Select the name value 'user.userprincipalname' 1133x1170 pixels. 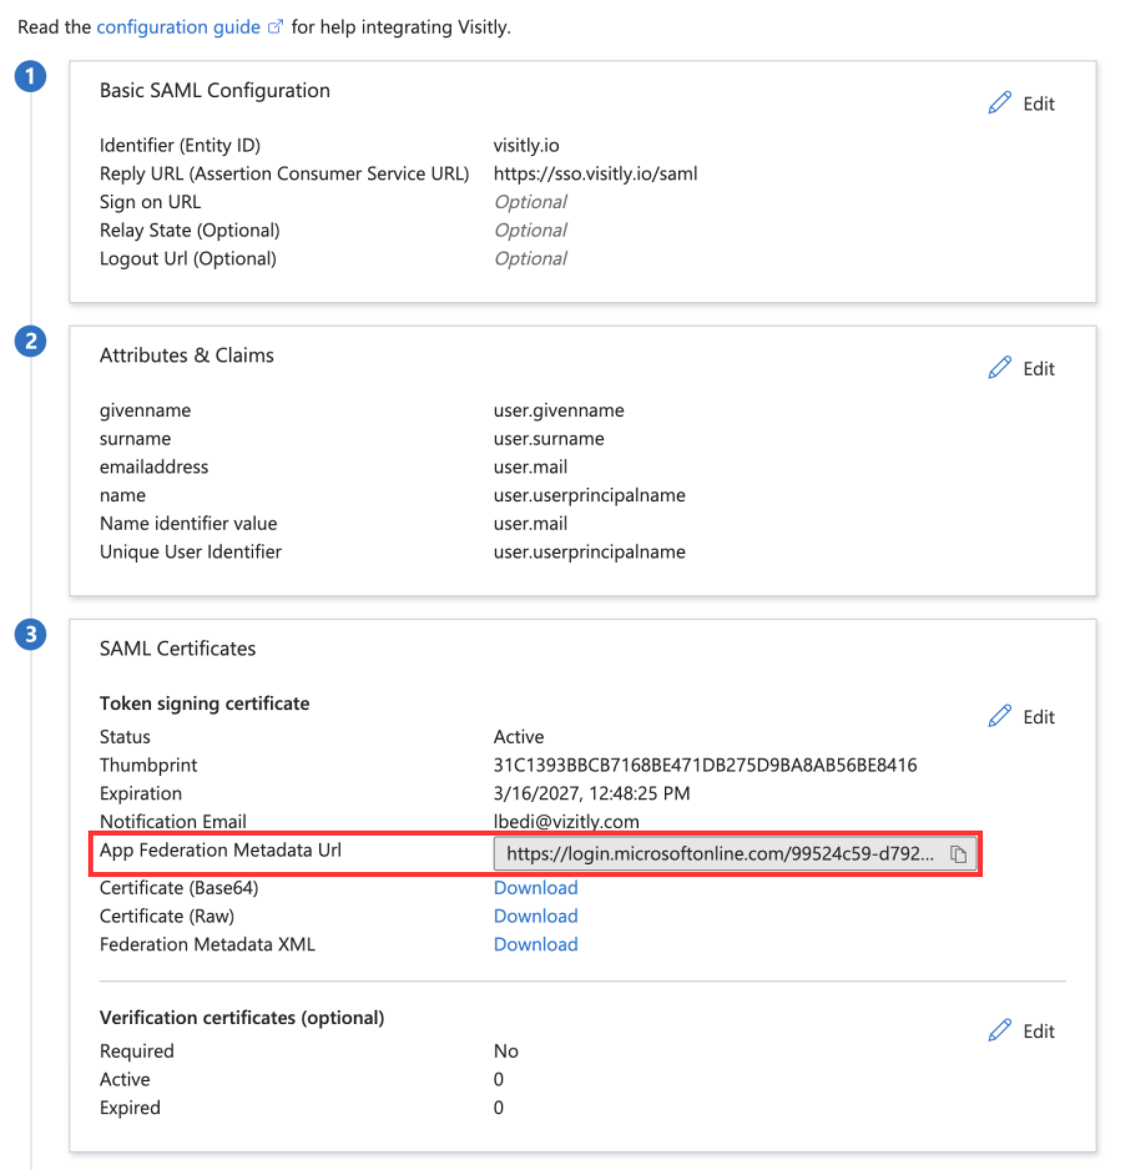coord(589,495)
